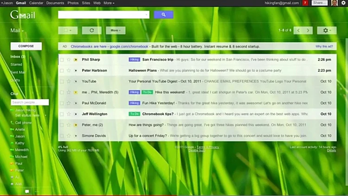
Task: Select the YouTube email checkbox
Action: (62, 81)
